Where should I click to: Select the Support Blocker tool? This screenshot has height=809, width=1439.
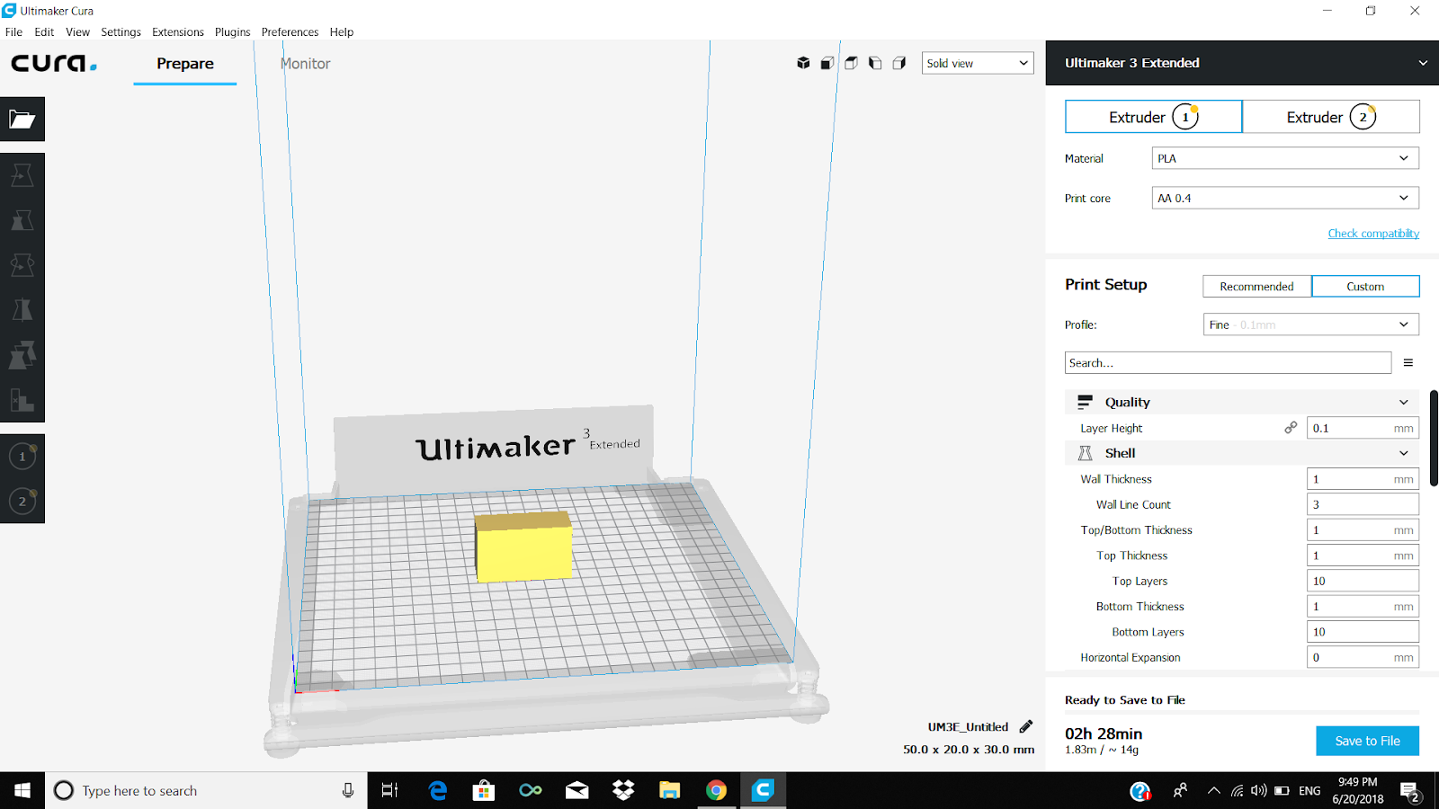point(22,400)
